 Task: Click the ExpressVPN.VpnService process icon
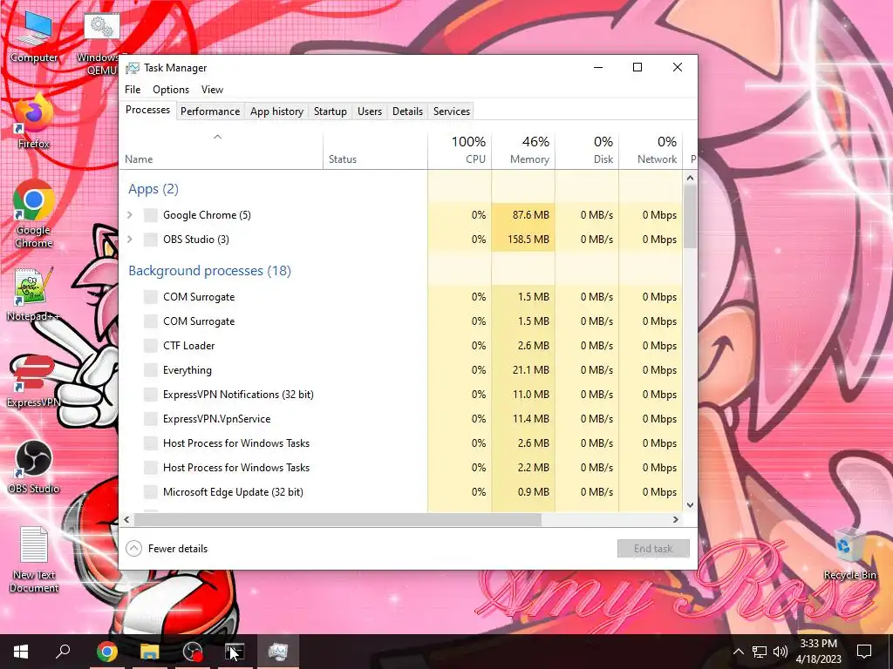[150, 419]
